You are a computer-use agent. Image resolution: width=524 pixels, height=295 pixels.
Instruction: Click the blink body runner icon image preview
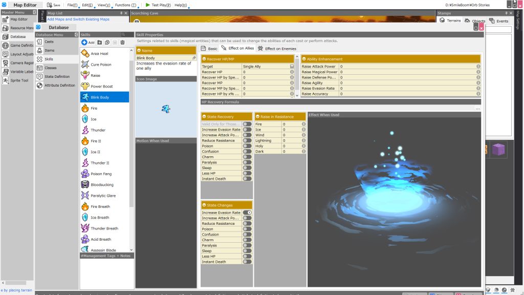(166, 109)
